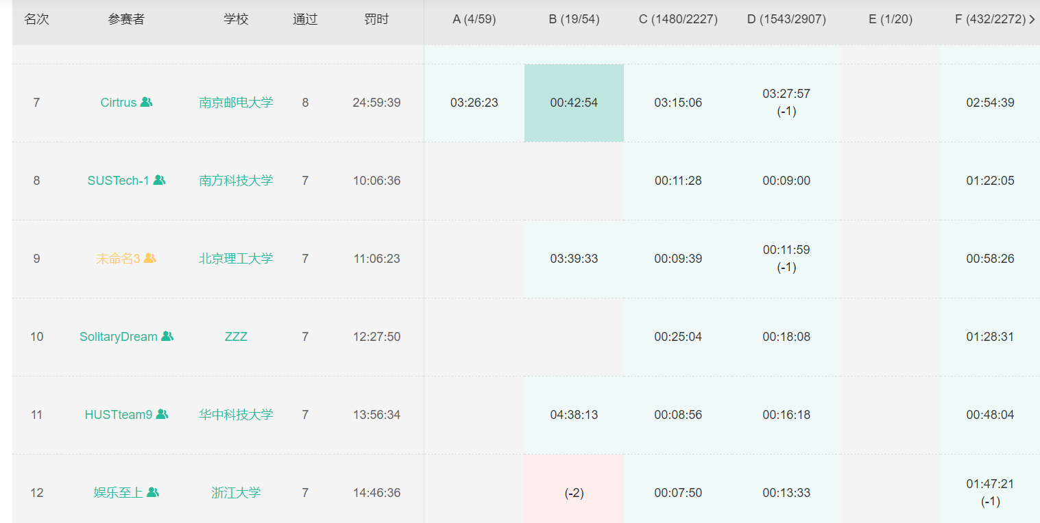Viewport: 1040px width, 523px height.
Task: Open problem D (1543/2907) column header
Action: pyautogui.click(x=786, y=19)
